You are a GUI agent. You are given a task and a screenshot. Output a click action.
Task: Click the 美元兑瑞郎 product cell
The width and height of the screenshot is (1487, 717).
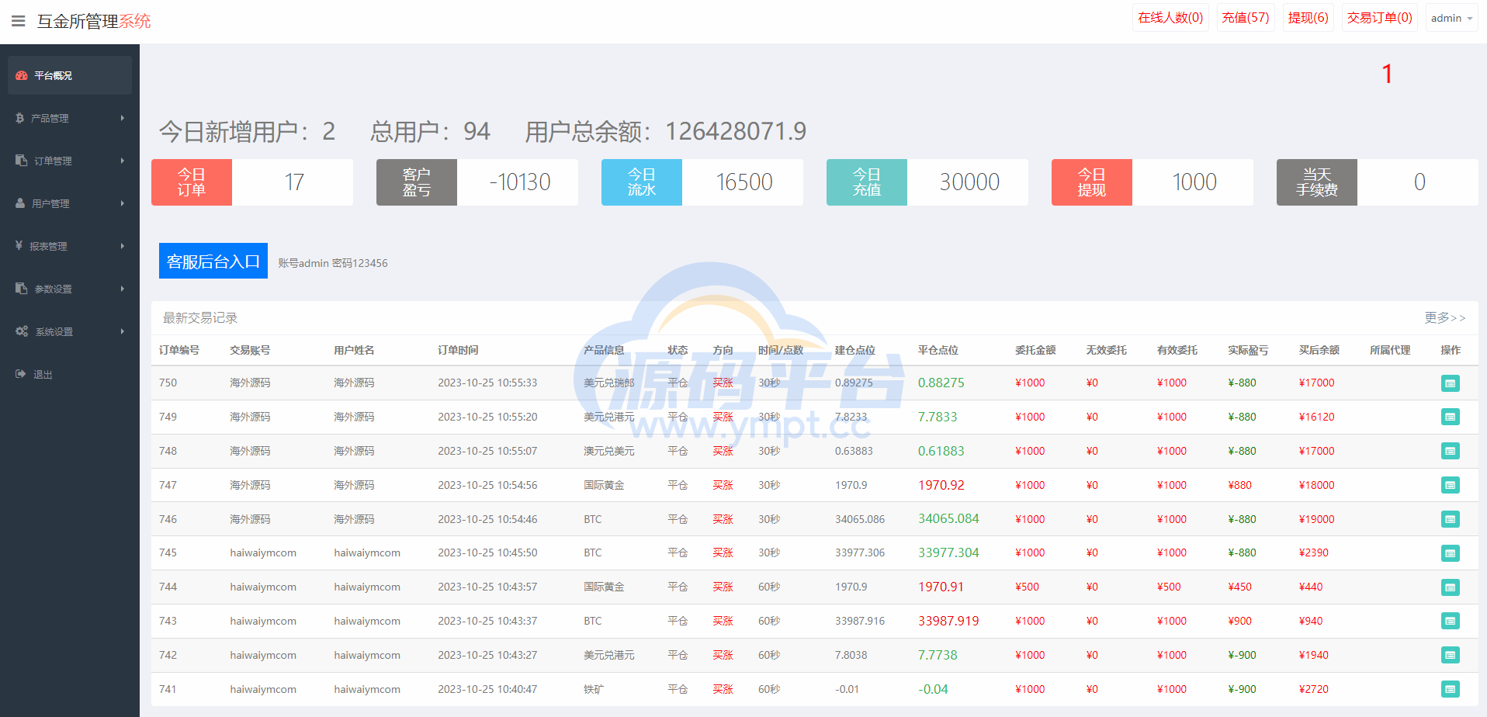click(609, 383)
